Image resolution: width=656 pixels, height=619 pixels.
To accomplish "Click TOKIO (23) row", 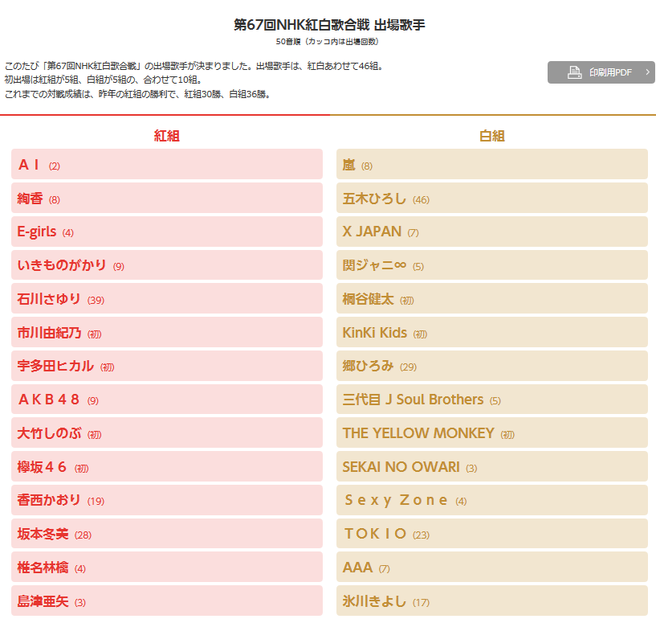I will pyautogui.click(x=492, y=534).
